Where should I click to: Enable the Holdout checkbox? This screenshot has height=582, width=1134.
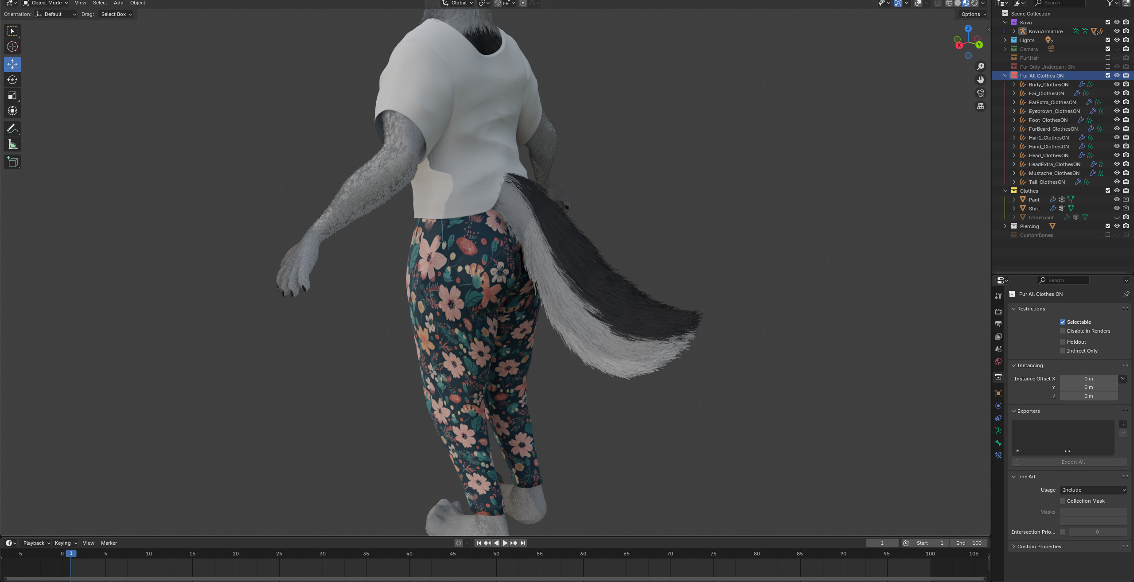[x=1062, y=342]
